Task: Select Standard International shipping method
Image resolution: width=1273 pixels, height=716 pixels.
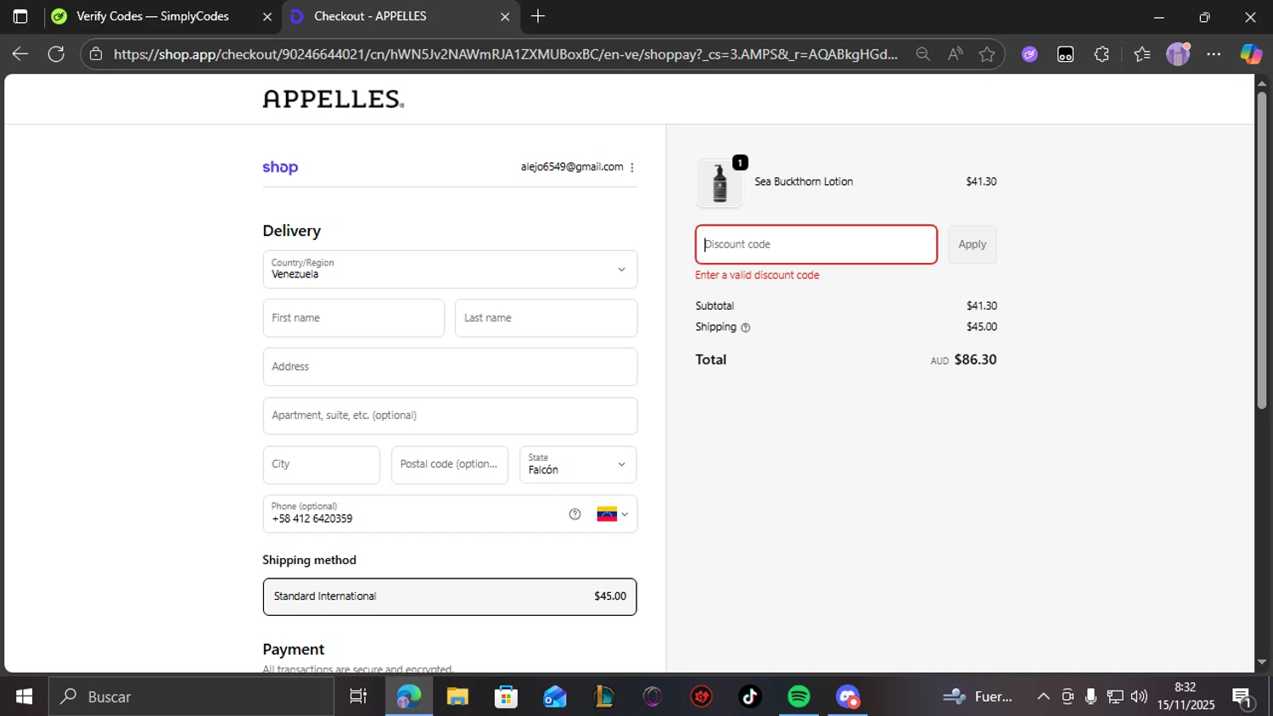Action: (x=450, y=596)
